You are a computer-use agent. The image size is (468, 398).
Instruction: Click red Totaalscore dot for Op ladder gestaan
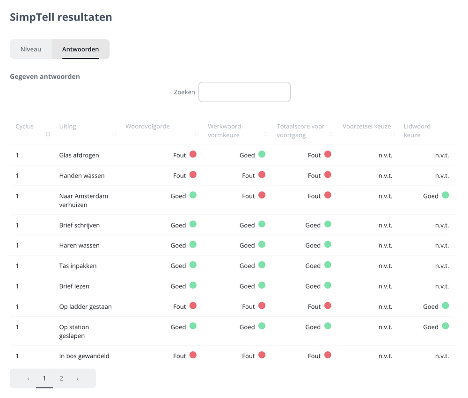tap(328, 306)
